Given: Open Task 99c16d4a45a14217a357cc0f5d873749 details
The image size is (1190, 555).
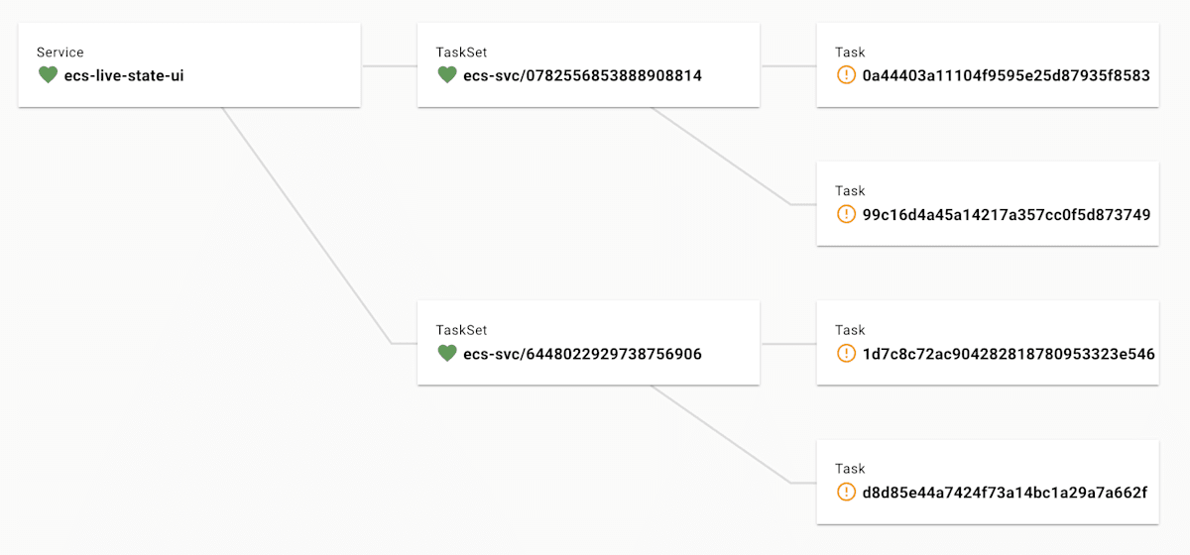Looking at the screenshot, I should point(988,203).
